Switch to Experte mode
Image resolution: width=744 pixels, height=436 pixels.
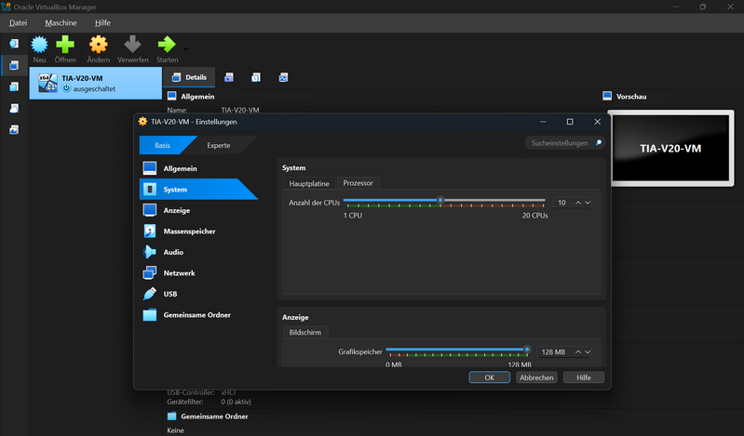tap(219, 145)
